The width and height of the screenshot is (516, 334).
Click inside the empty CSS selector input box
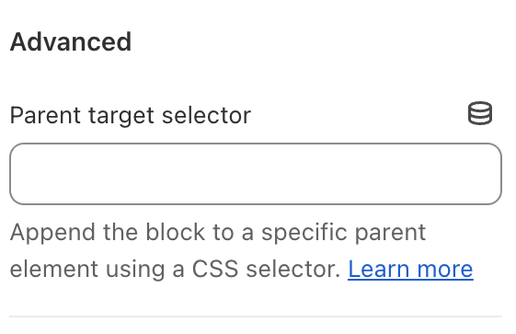[256, 174]
